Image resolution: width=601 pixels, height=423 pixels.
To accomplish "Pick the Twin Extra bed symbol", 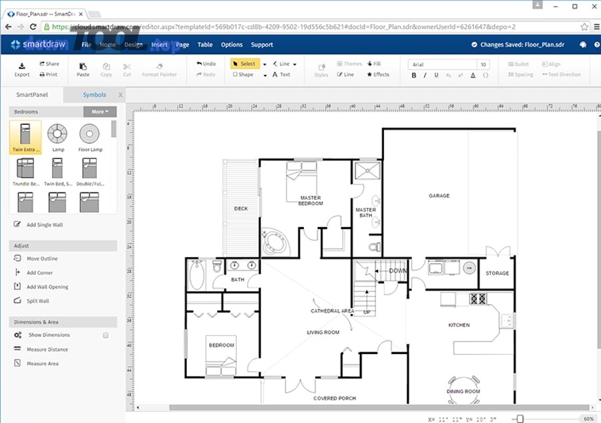I will [x=25, y=137].
